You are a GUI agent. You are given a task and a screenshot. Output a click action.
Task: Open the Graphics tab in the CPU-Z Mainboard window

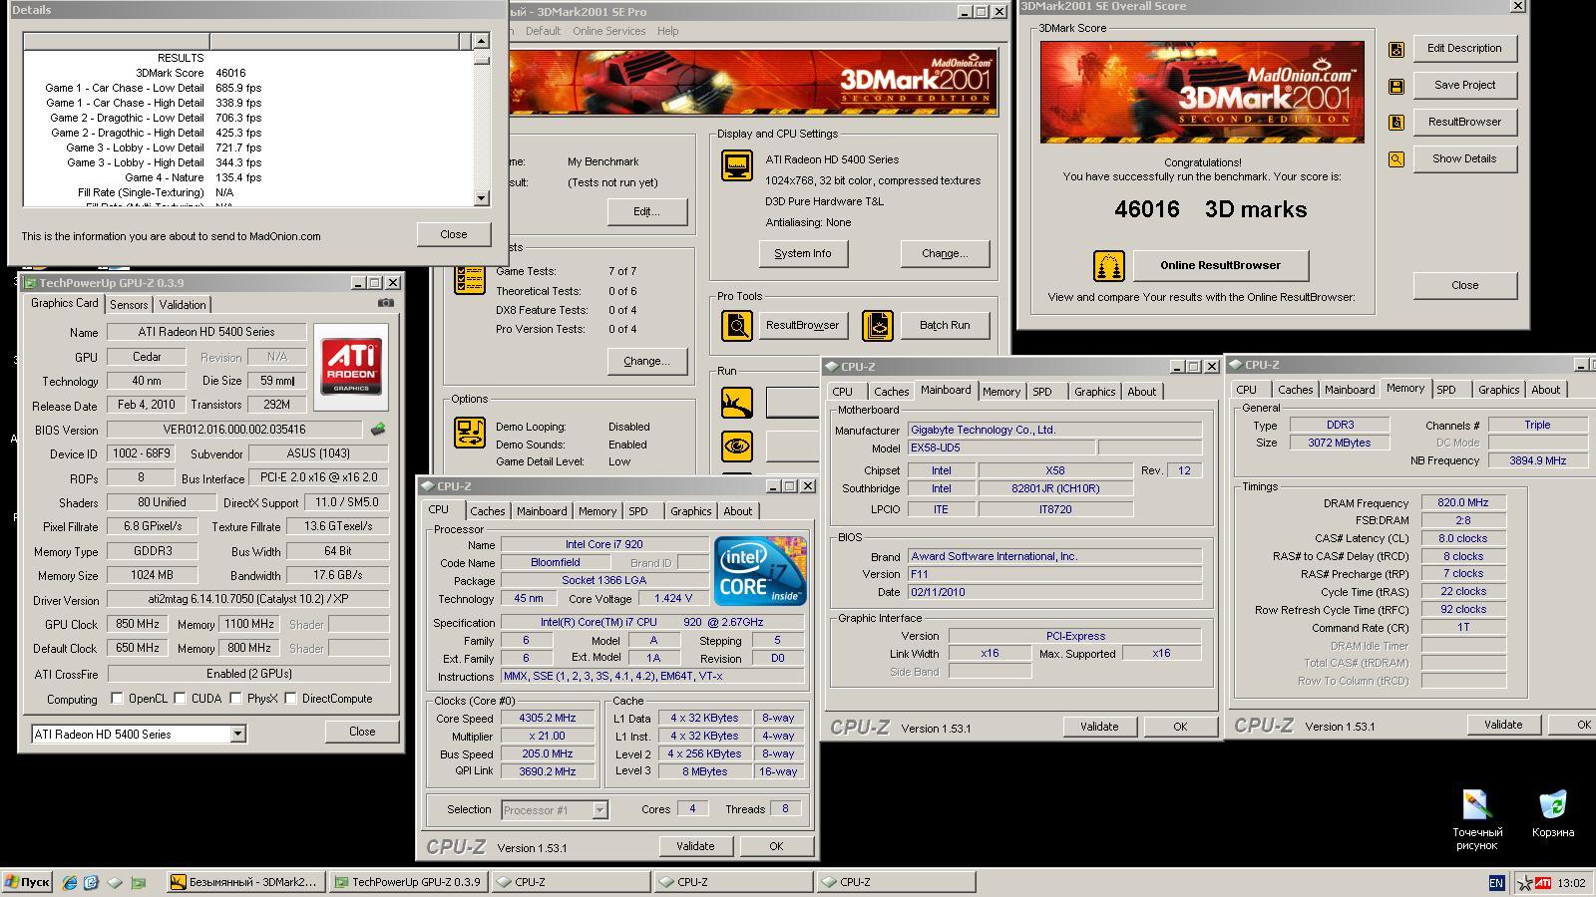point(1094,392)
